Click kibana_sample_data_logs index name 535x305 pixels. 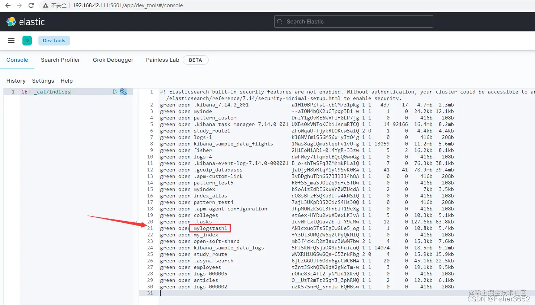pyautogui.click(x=229, y=248)
